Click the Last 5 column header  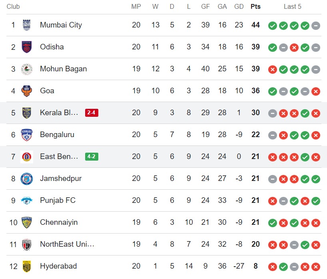(x=293, y=7)
